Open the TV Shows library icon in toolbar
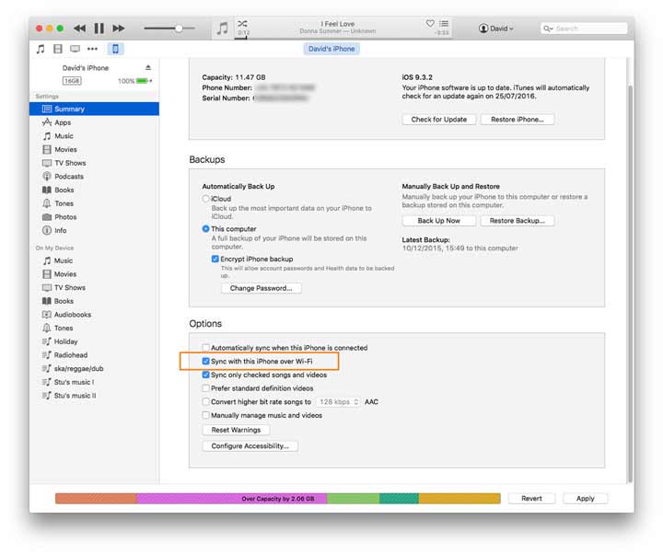 coord(76,49)
